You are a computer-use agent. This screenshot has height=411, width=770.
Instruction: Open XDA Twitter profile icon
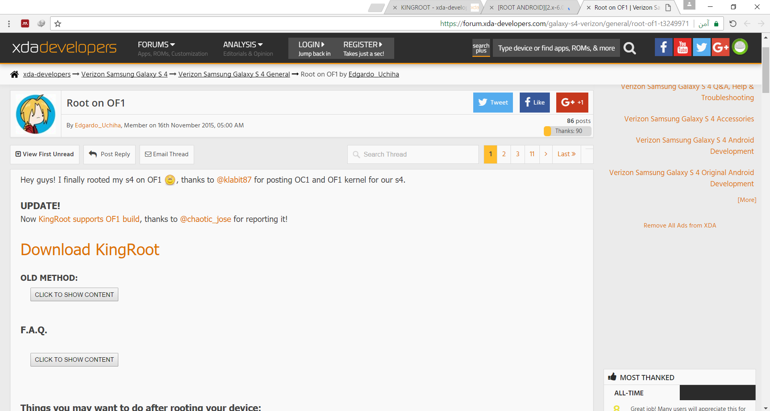[x=701, y=47]
